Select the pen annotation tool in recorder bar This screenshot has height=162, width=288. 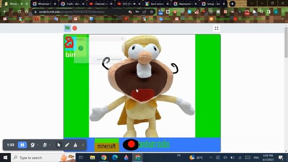point(67,145)
